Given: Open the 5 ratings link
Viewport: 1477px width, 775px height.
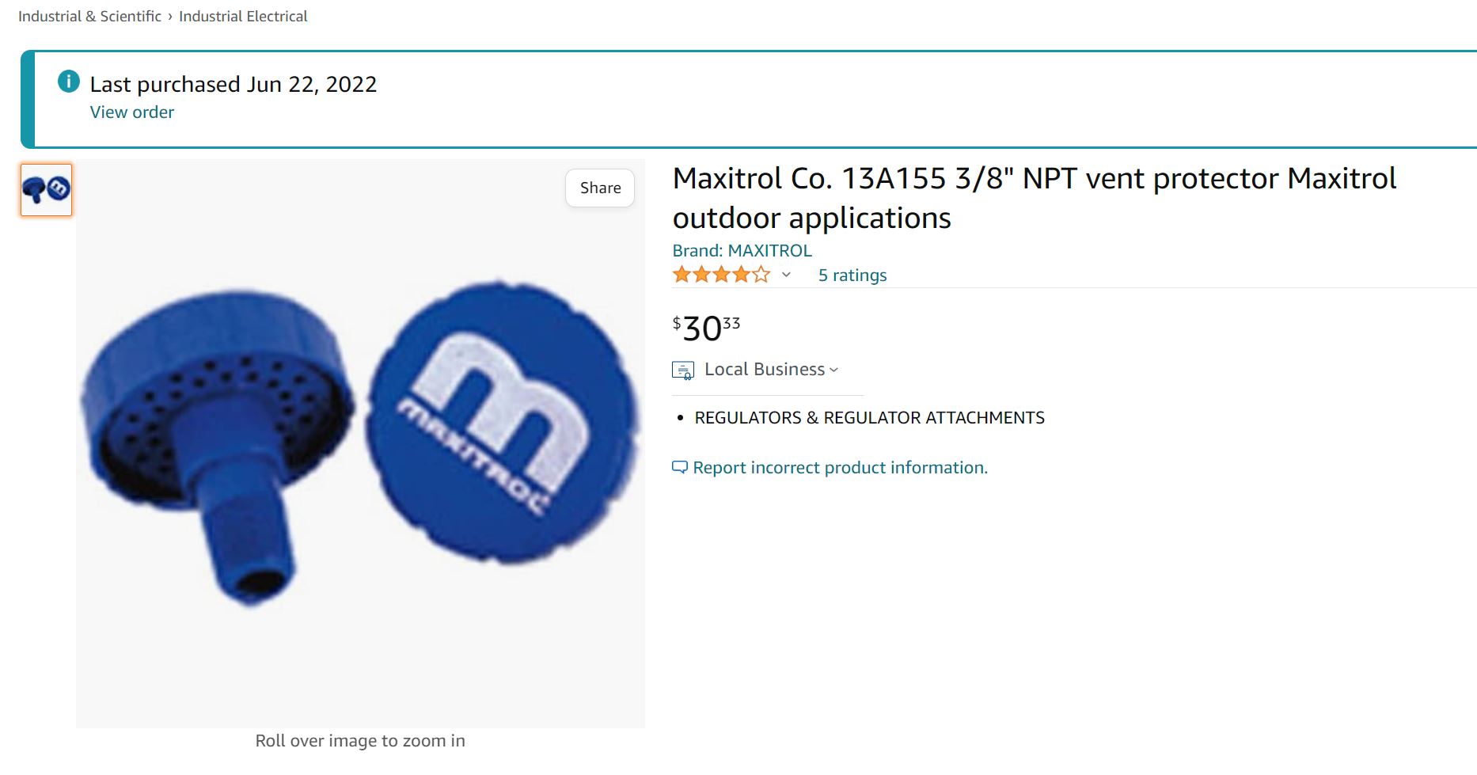Looking at the screenshot, I should 852,275.
